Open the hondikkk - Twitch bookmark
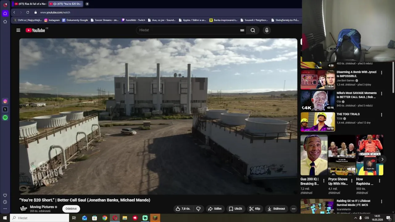 tap(133, 20)
